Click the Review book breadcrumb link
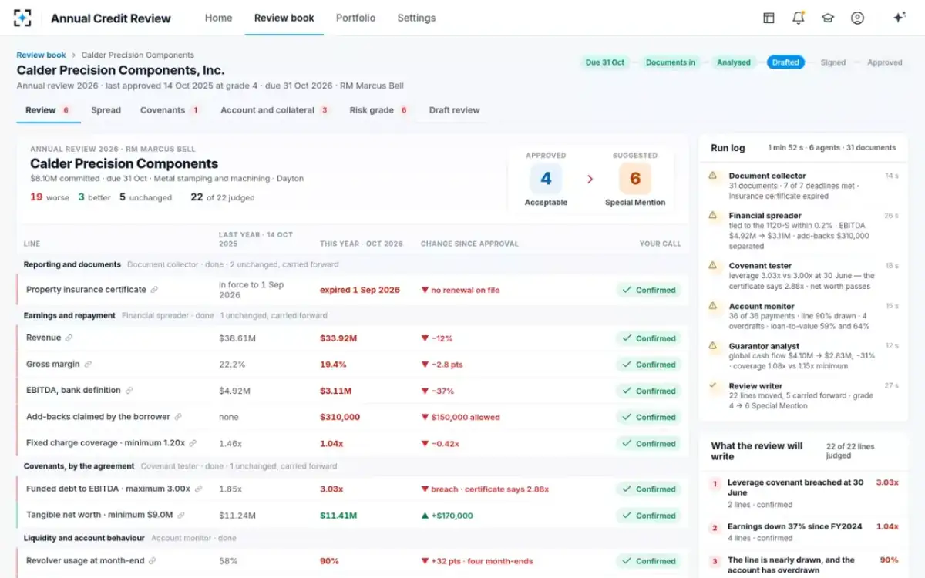This screenshot has width=925, height=578. [x=42, y=55]
